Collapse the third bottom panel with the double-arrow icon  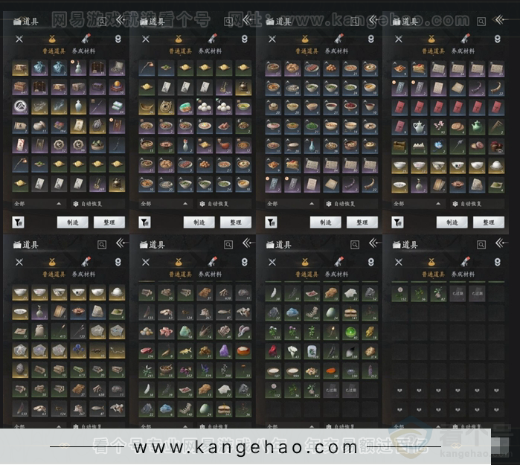[x=375, y=244]
